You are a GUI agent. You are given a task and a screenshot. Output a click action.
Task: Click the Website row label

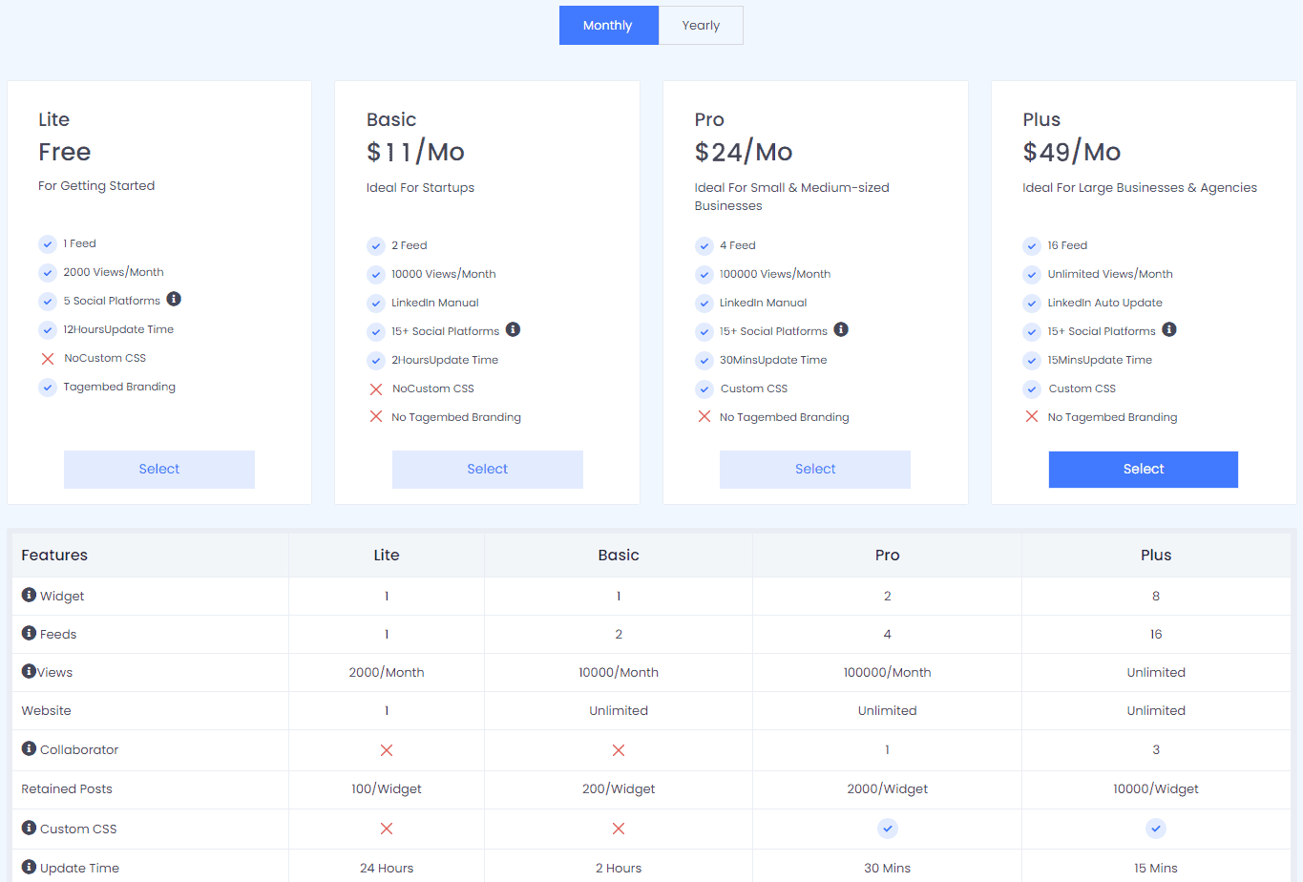pos(47,711)
